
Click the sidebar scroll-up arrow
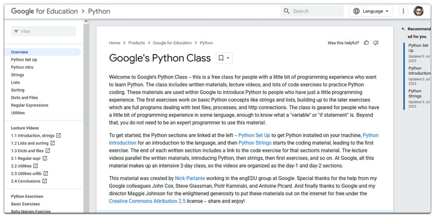(86, 22)
